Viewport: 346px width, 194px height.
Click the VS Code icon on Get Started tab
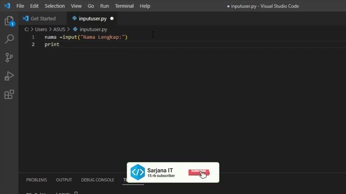(25, 18)
